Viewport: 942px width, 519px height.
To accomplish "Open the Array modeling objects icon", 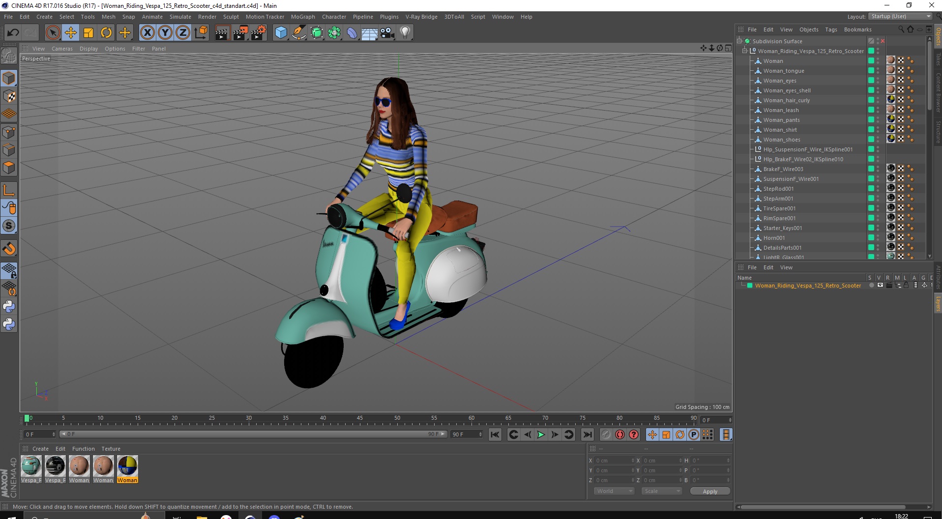I will tap(335, 33).
